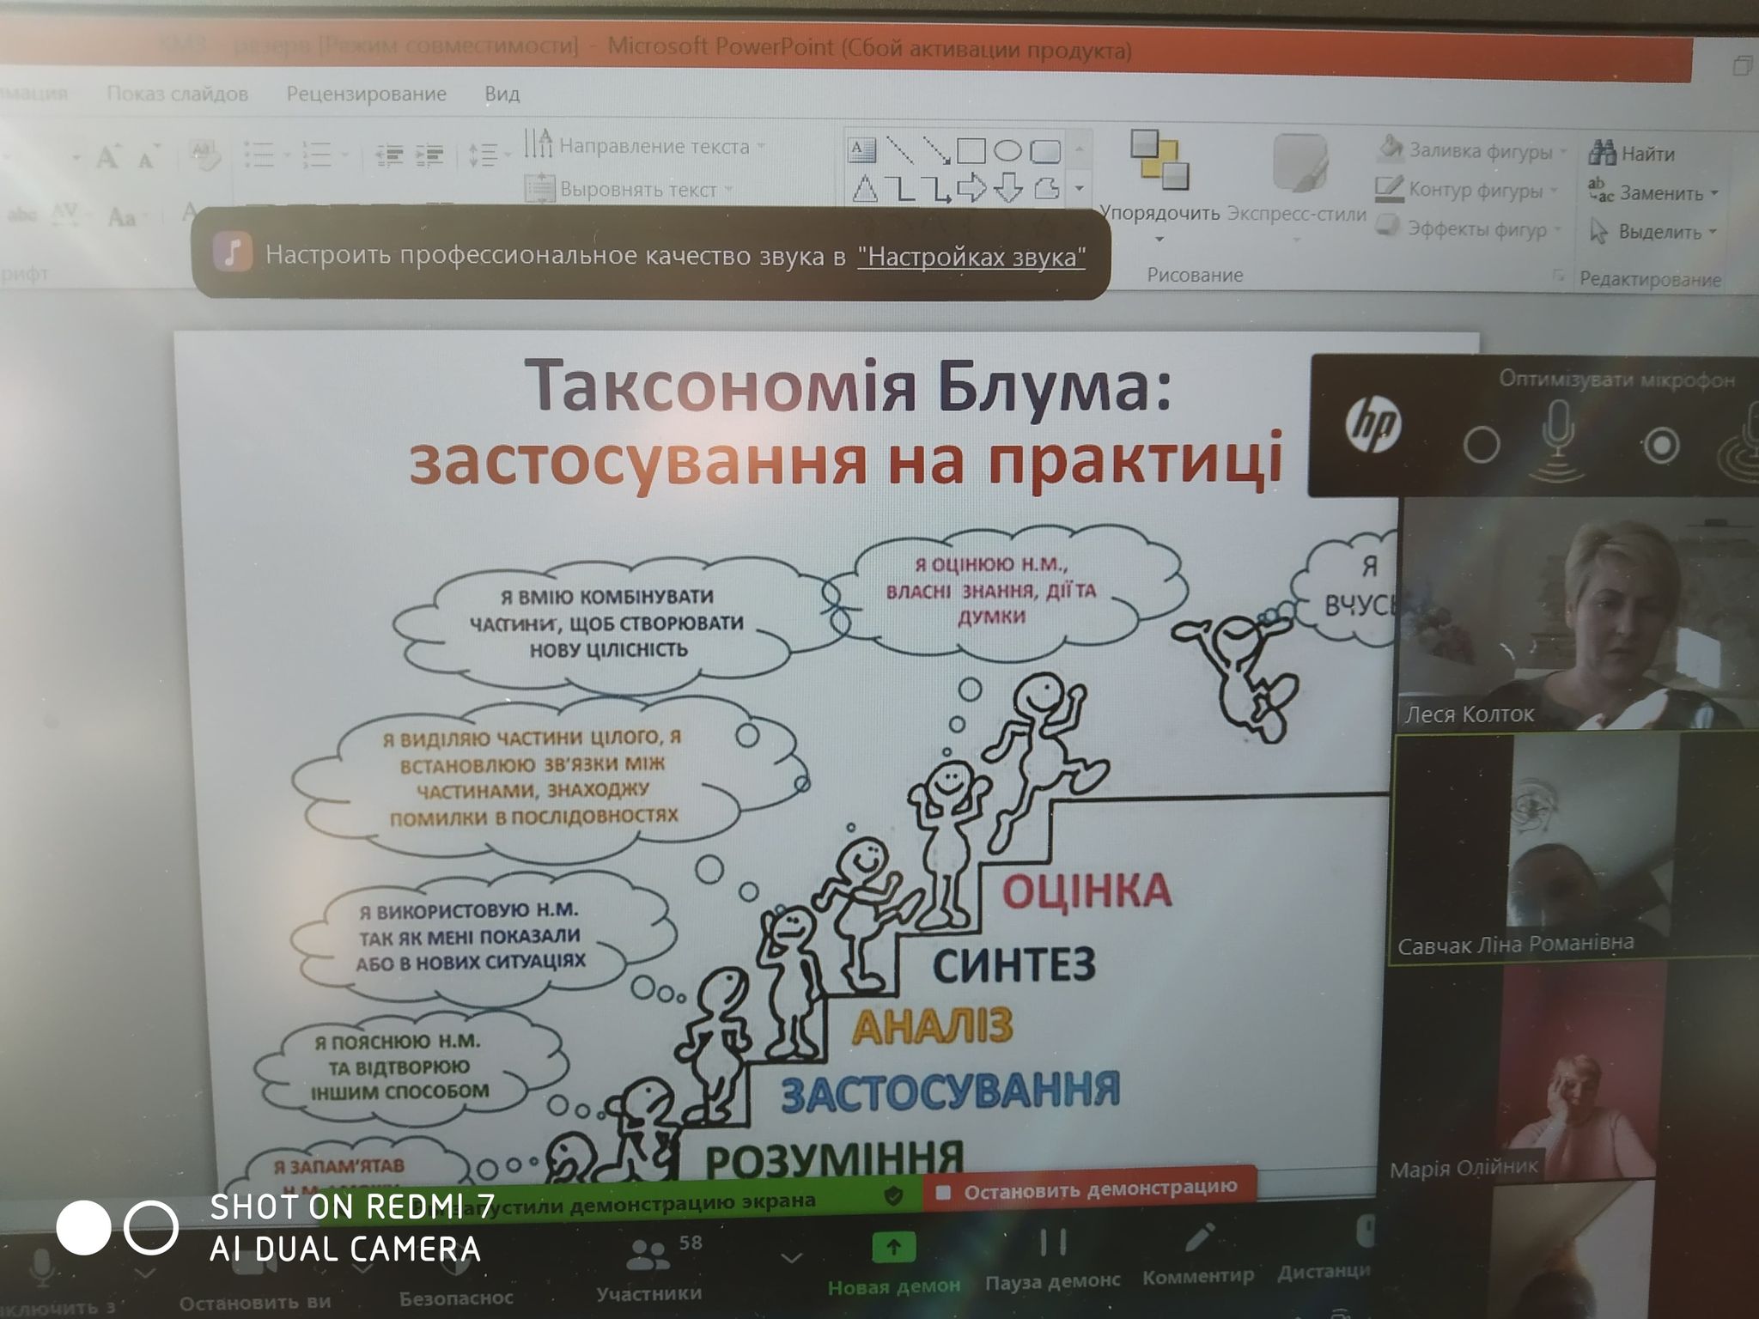Select the oval shape in shapes gallery
The height and width of the screenshot is (1319, 1759).
coord(1007,151)
